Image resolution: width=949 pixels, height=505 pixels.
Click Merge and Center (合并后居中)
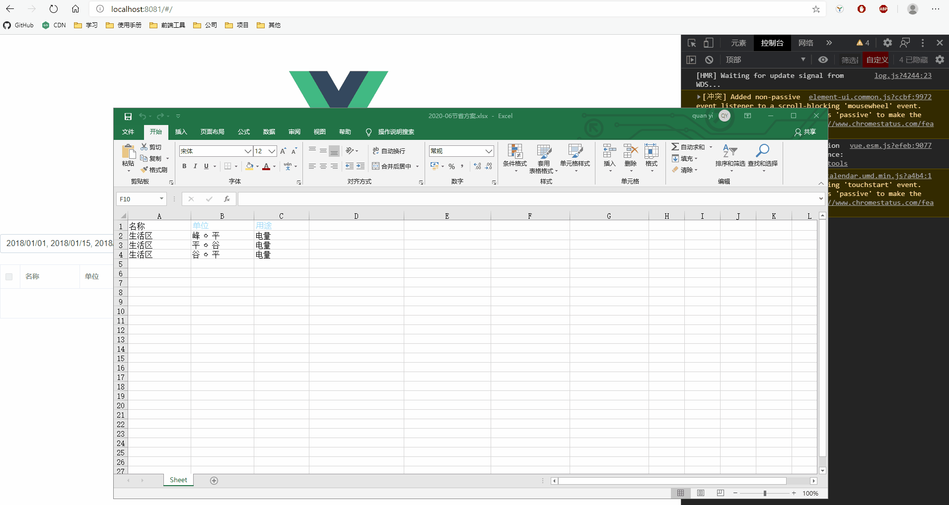pyautogui.click(x=392, y=166)
